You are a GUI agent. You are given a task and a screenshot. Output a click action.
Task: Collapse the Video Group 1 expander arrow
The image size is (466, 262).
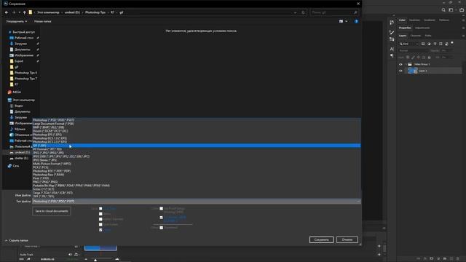pos(406,65)
